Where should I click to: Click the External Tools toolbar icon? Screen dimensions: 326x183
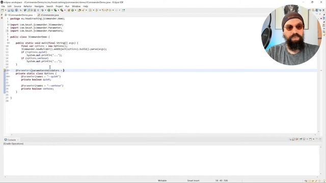tap(62, 10)
